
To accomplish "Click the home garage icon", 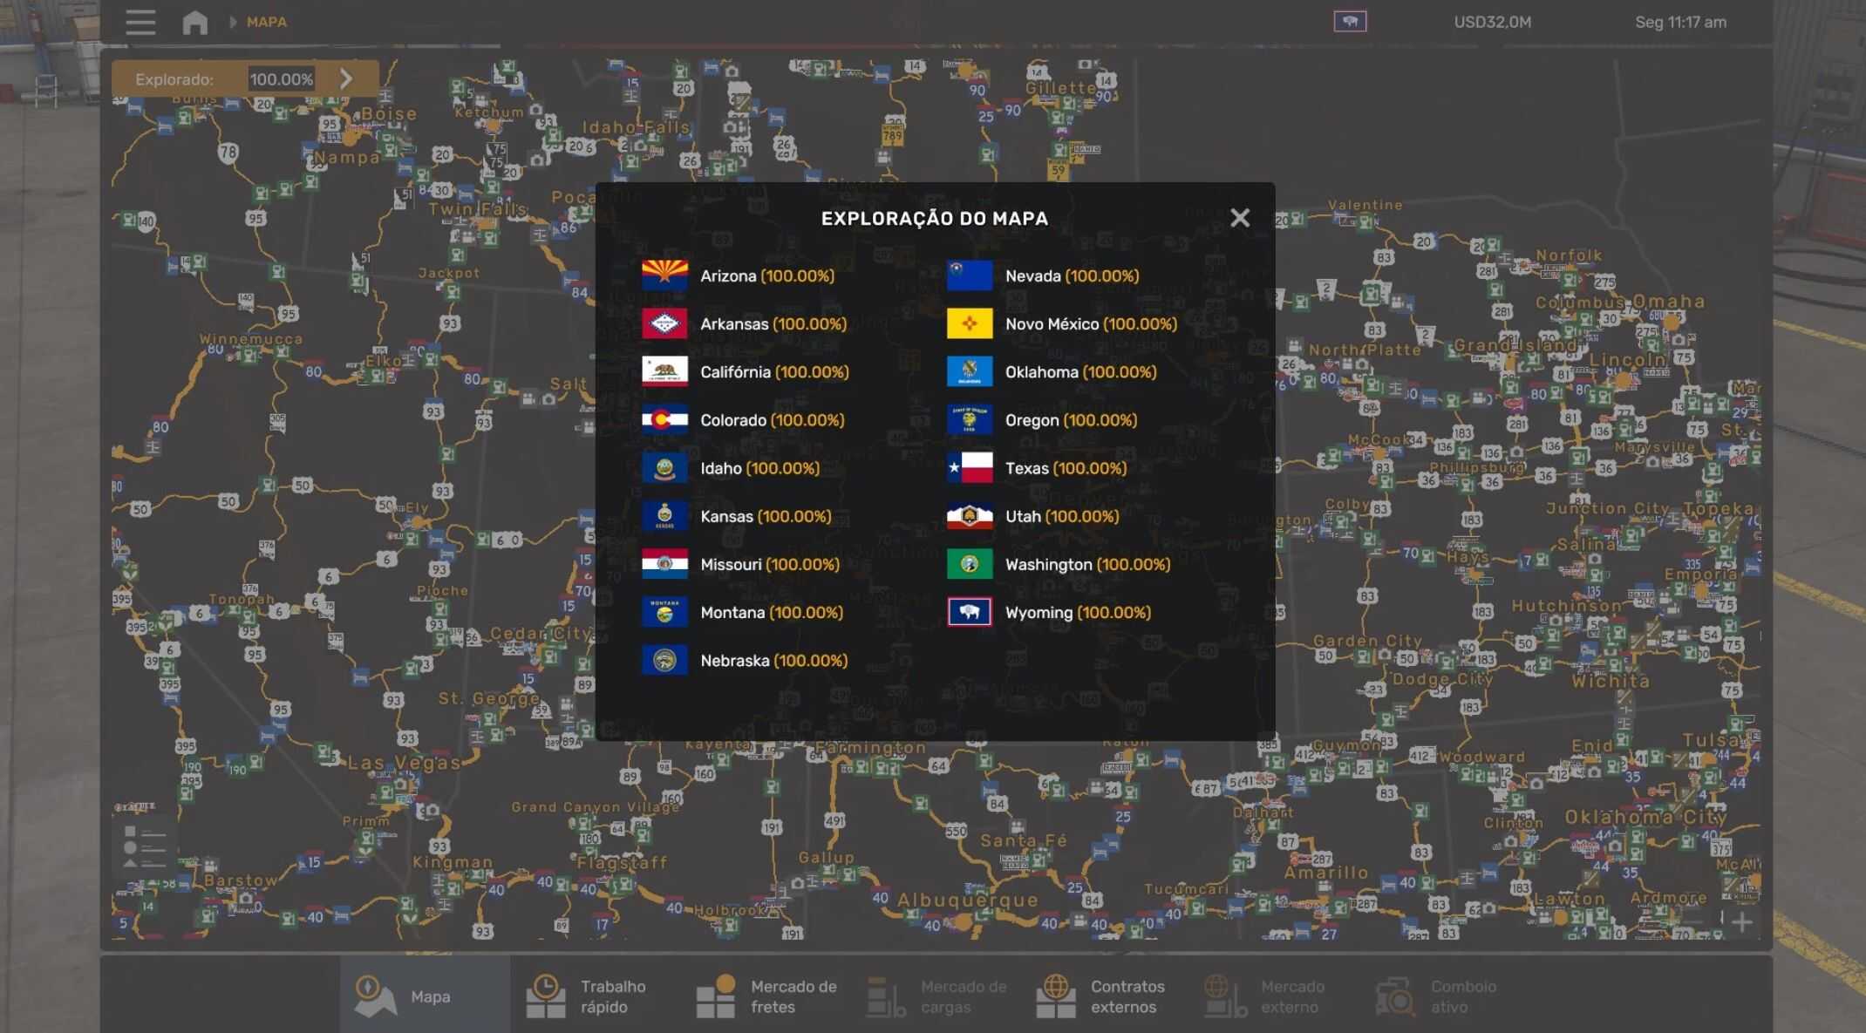I will click(x=194, y=22).
